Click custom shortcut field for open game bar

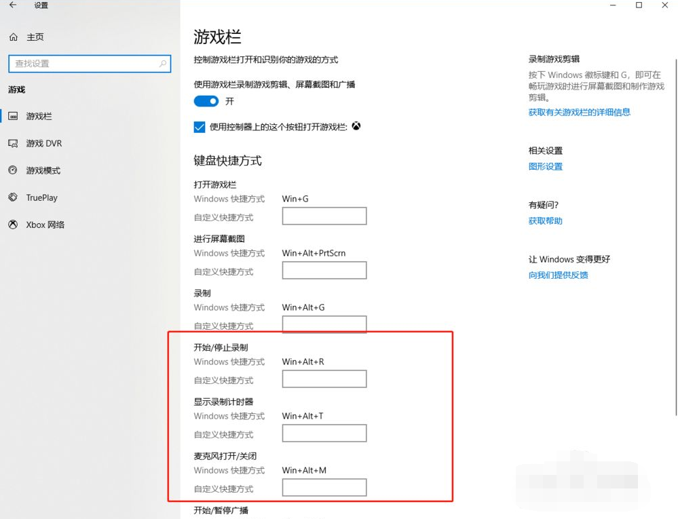point(324,216)
